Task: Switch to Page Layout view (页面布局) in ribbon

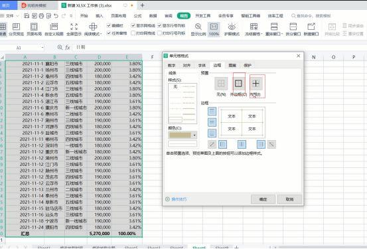Action: pos(34,29)
